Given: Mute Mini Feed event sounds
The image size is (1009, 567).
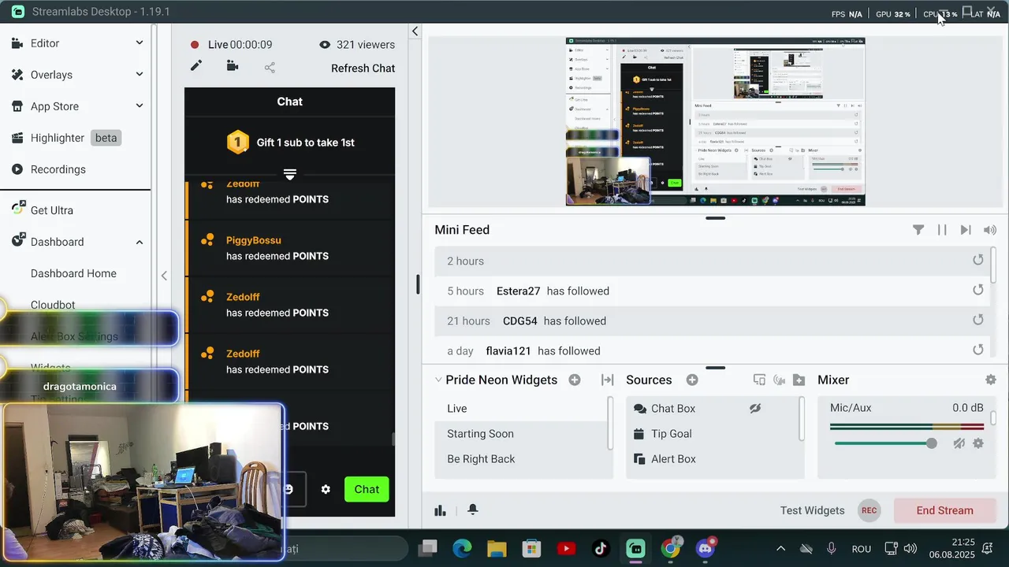Looking at the screenshot, I should 990,230.
